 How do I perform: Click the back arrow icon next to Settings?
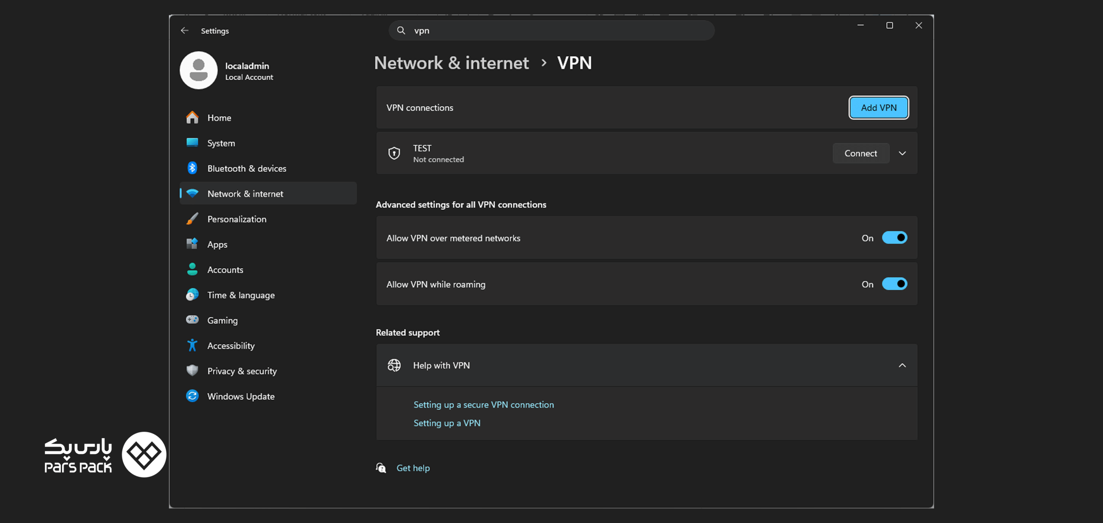tap(184, 31)
